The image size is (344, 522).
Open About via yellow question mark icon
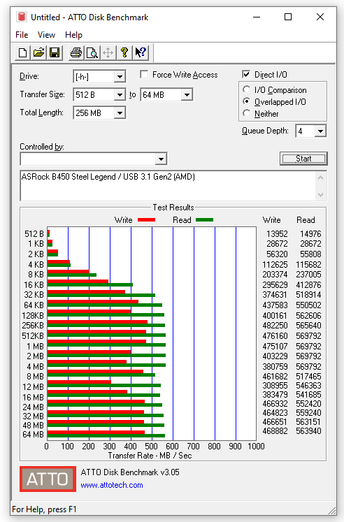point(124,52)
